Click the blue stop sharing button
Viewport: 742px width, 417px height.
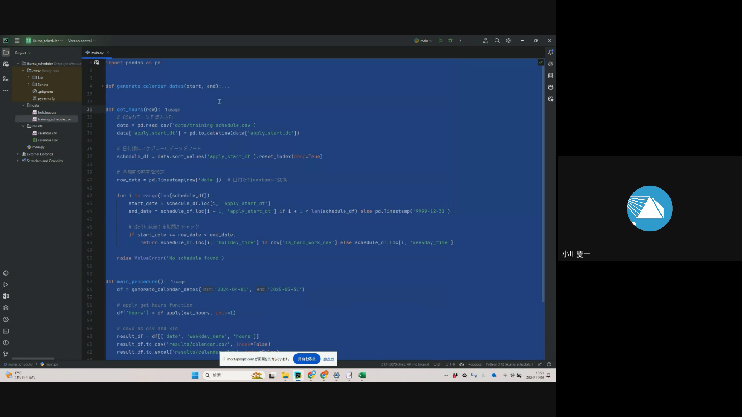[306, 359]
